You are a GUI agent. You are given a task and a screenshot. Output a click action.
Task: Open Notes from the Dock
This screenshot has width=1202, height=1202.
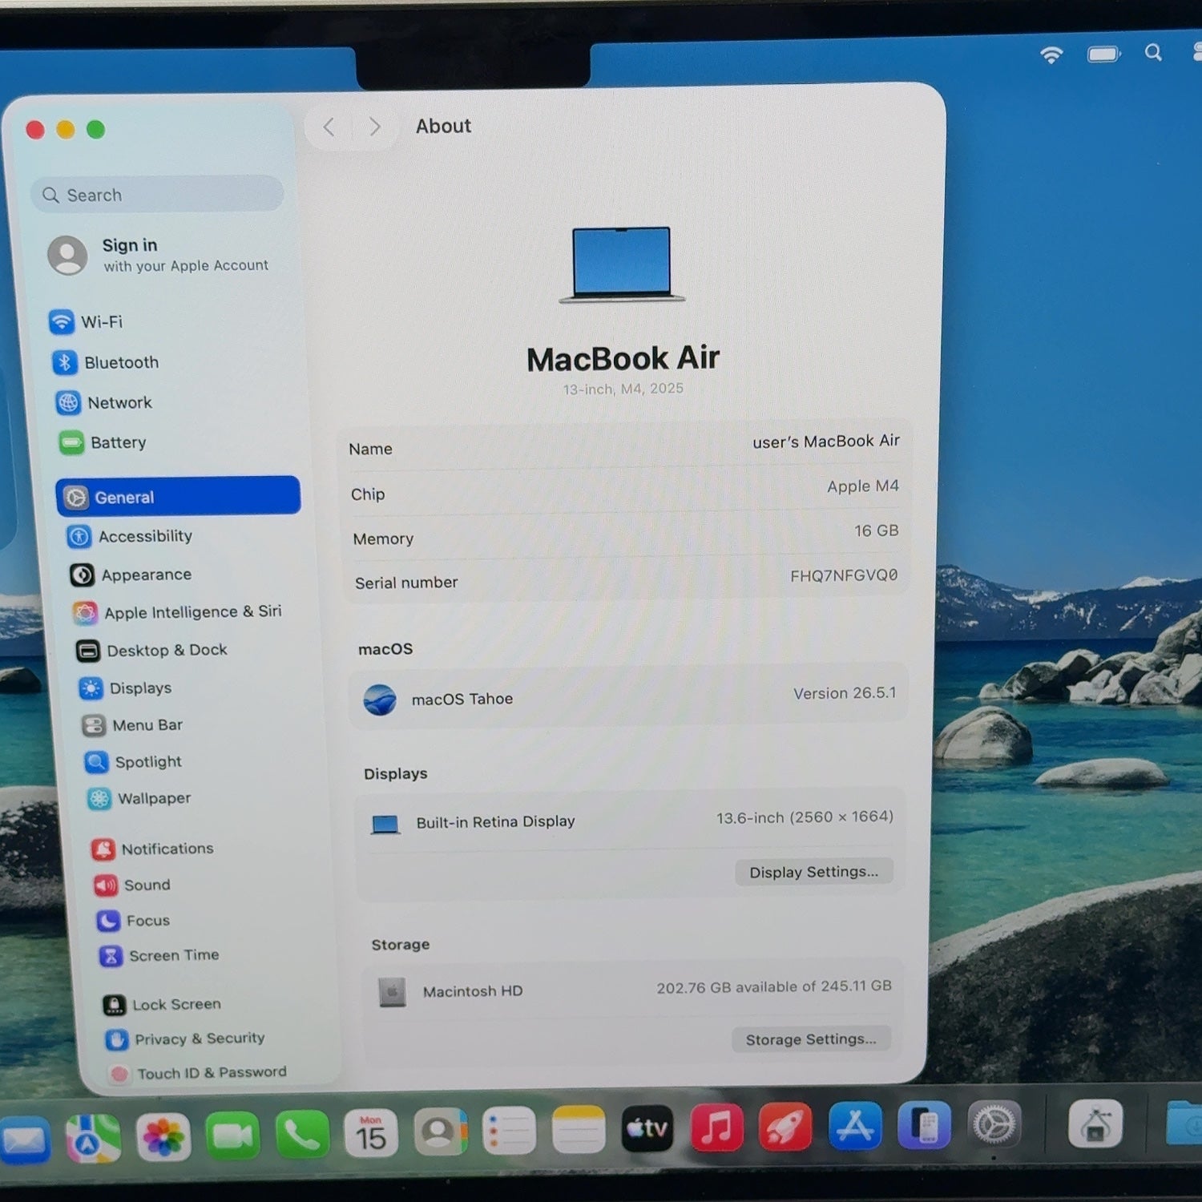579,1129
